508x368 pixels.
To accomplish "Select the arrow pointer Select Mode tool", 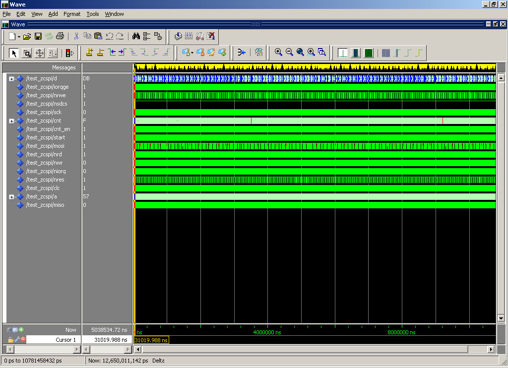I will click(x=14, y=53).
